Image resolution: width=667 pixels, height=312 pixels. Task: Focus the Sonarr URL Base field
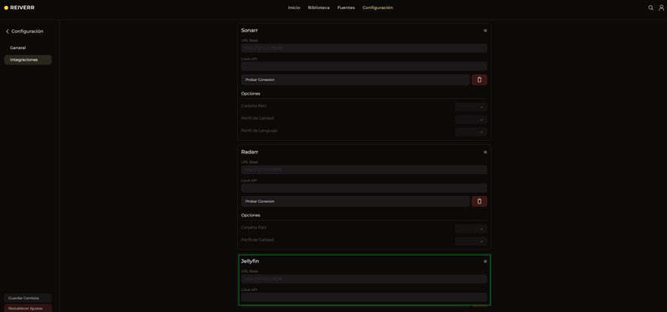(364, 48)
